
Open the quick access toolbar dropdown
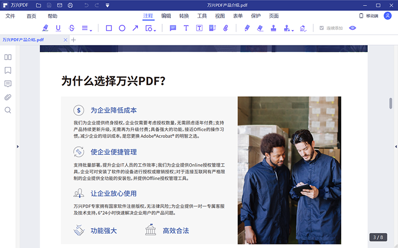point(107,5)
